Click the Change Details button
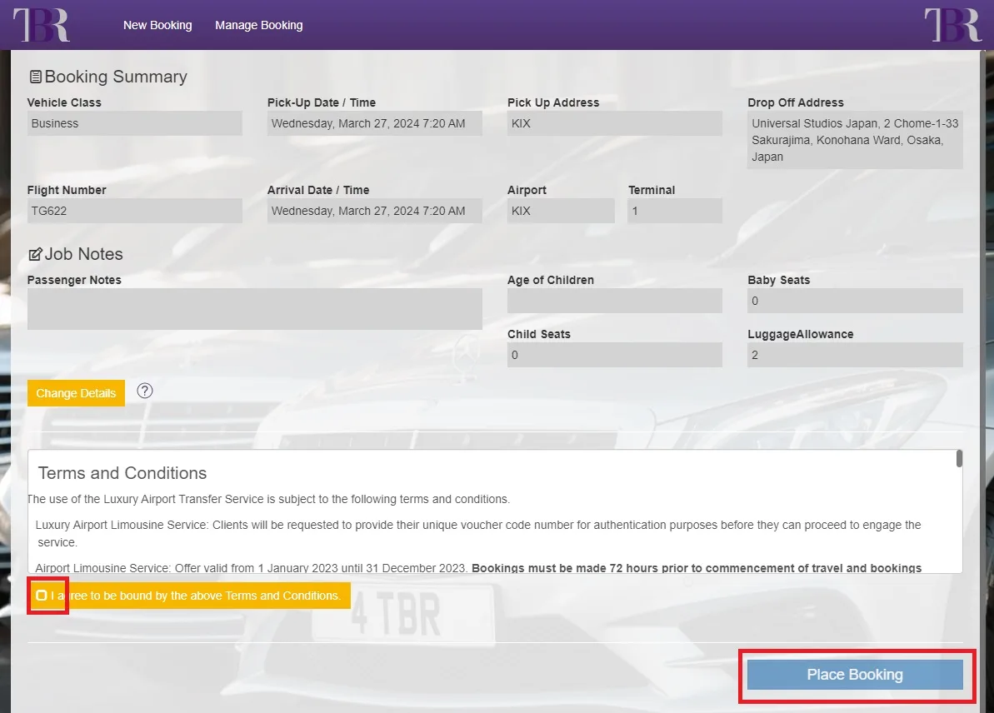 click(76, 393)
